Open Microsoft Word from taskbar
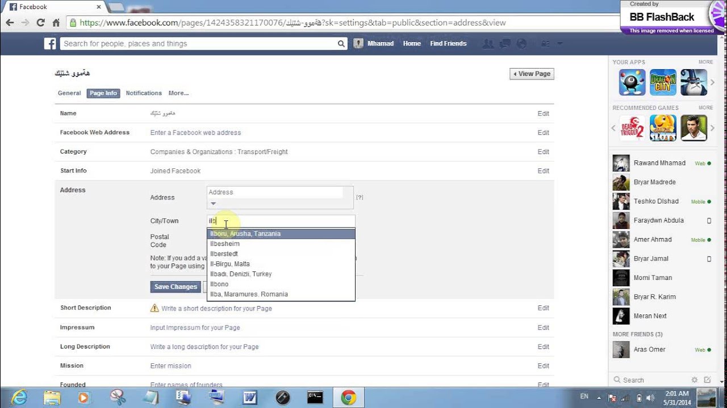This screenshot has height=408, width=727. 250,397
